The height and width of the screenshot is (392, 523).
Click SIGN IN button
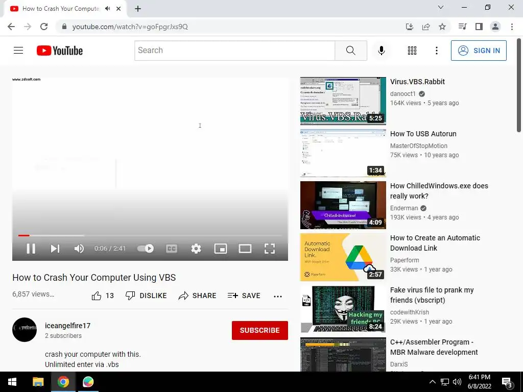click(479, 51)
